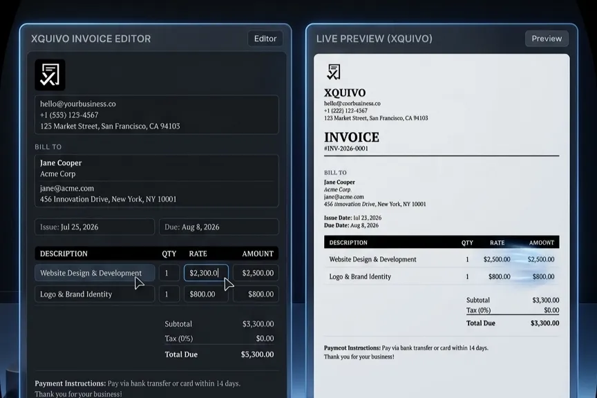Click the LIVE PREVIEW (XQUIVO) panel title

[375, 39]
